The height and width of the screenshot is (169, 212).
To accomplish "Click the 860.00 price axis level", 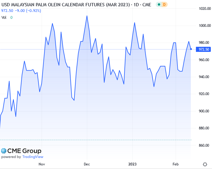I will click(x=204, y=145).
